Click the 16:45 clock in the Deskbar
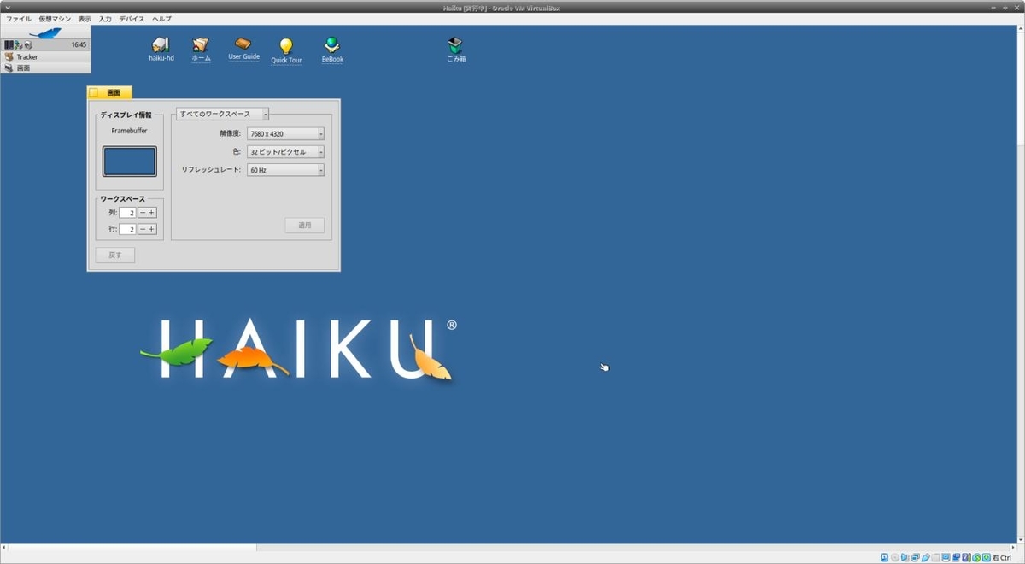 pyautogui.click(x=79, y=44)
